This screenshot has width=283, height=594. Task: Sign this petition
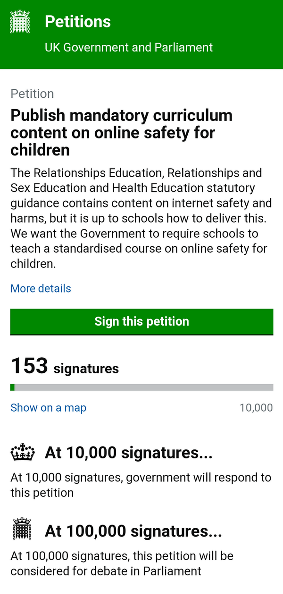[x=141, y=322]
